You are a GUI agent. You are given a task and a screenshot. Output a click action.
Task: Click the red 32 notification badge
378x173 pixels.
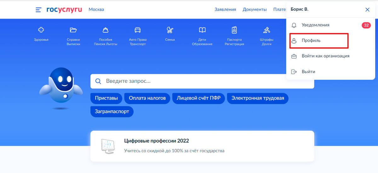pos(366,25)
